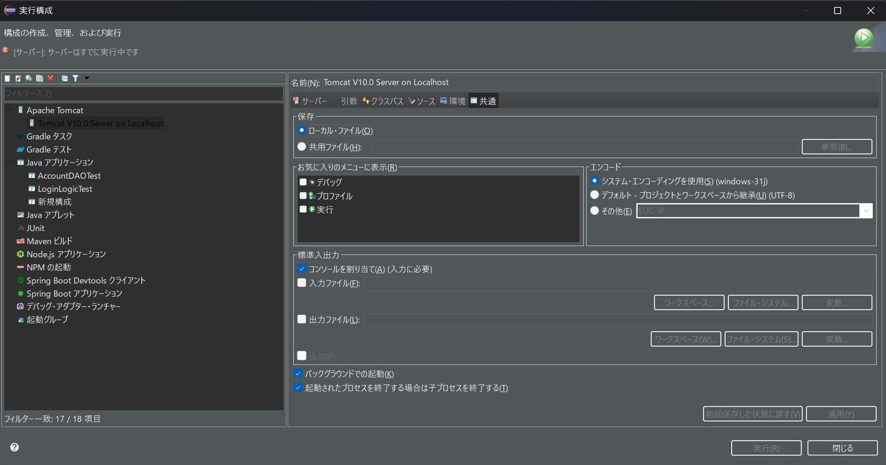Click the 入力ファイル path field

point(618,283)
